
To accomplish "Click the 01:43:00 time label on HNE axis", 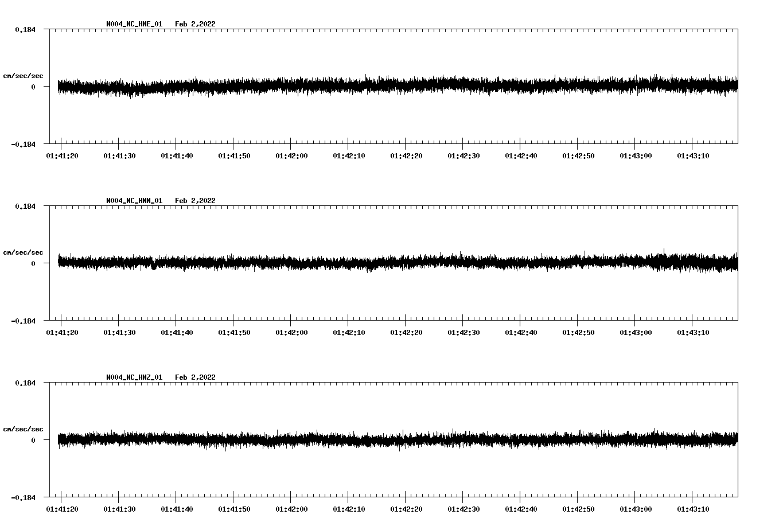I will tap(636, 156).
